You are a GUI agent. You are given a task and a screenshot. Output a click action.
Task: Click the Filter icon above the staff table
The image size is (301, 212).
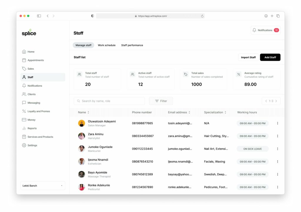pos(157,101)
